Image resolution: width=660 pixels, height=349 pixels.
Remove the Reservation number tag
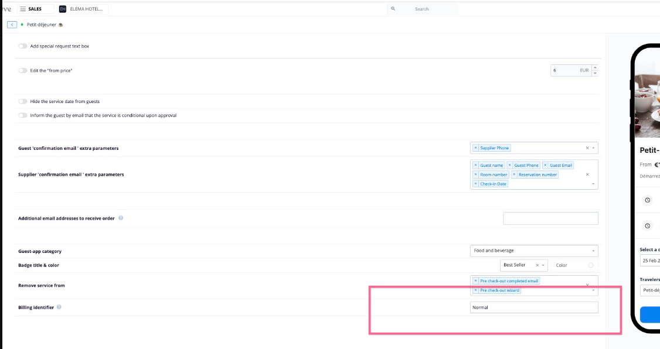pyautogui.click(x=514, y=174)
